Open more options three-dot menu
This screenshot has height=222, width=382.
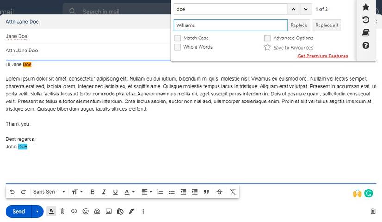pos(143,211)
